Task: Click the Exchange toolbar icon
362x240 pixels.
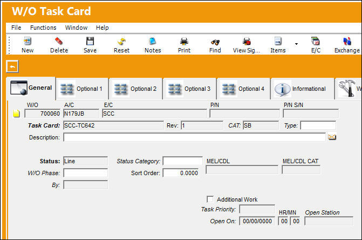Action: (347, 42)
